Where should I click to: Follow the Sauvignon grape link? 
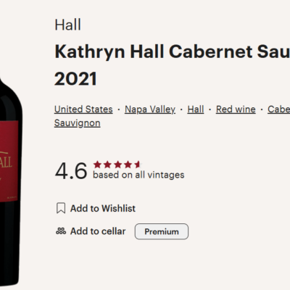coord(78,123)
